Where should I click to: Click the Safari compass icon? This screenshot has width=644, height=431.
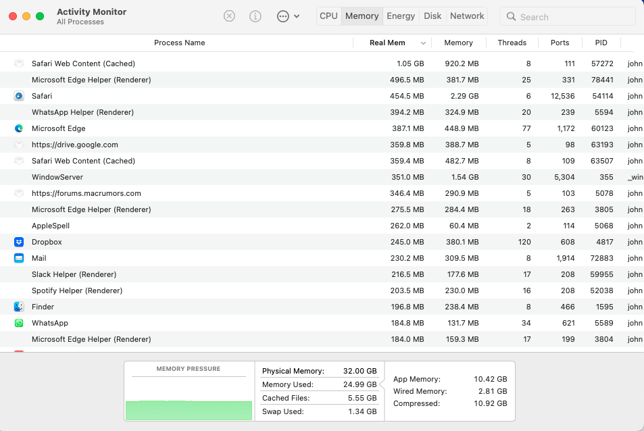coord(19,96)
